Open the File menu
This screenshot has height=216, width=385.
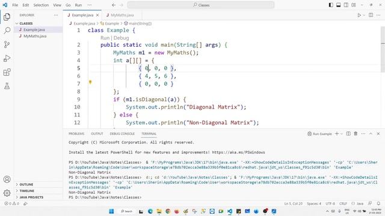click(15, 5)
